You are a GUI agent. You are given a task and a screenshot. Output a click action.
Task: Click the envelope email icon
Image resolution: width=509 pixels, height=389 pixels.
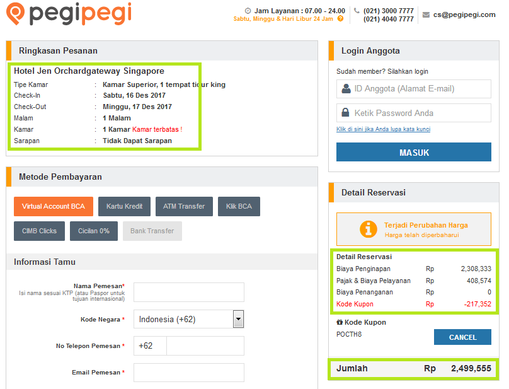[x=426, y=15]
